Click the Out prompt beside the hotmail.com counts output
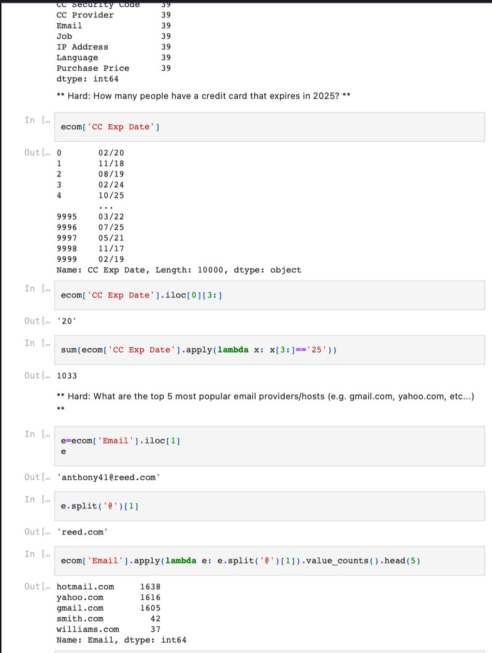Screen dimensions: 492x653 click(37, 587)
